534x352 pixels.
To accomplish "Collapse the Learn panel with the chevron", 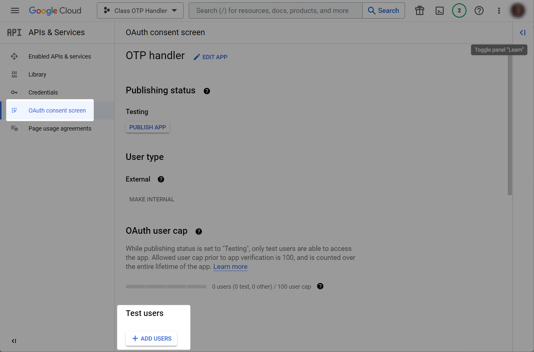I will 523,32.
